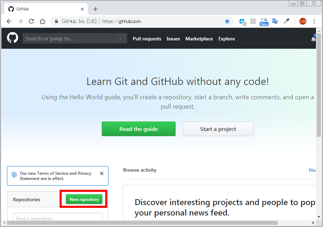Open the blue BI extension icon

point(243,22)
